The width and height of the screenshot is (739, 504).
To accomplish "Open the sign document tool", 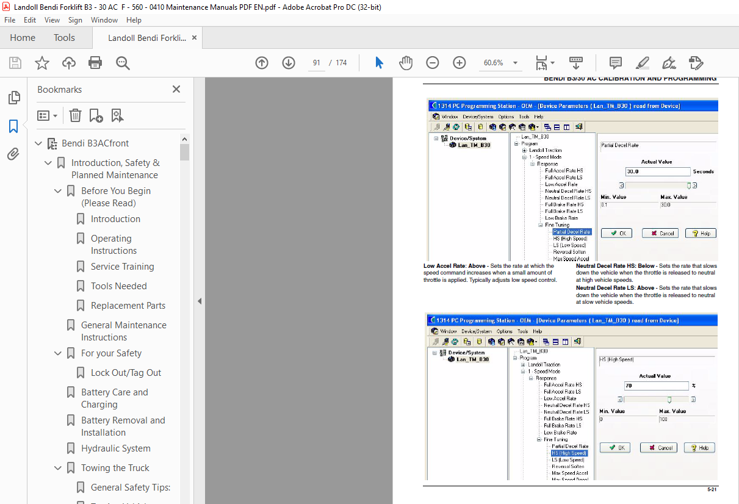I will click(x=669, y=63).
